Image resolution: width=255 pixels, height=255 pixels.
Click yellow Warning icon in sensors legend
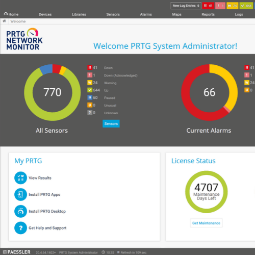90,83
